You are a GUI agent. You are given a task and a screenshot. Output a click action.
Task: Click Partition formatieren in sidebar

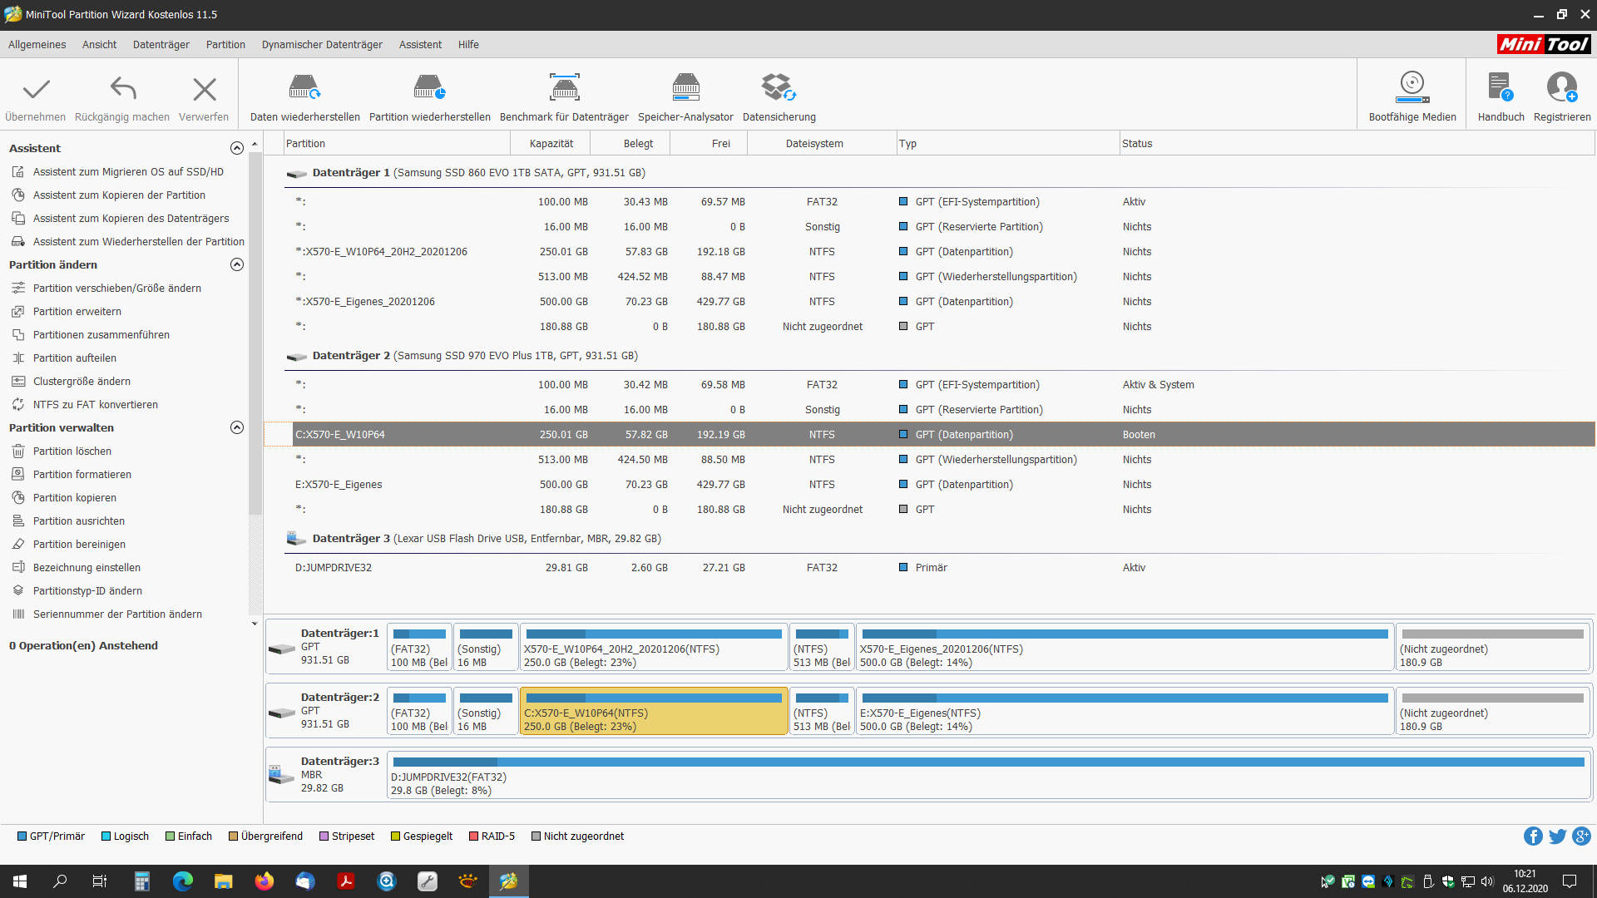click(82, 475)
